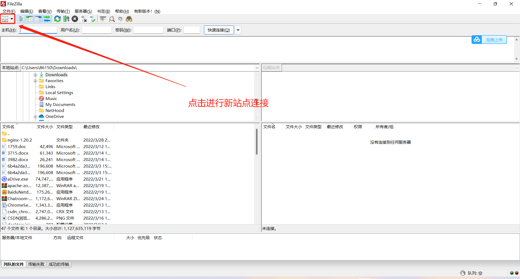Sort local files by 文件大小 column

tap(44, 127)
